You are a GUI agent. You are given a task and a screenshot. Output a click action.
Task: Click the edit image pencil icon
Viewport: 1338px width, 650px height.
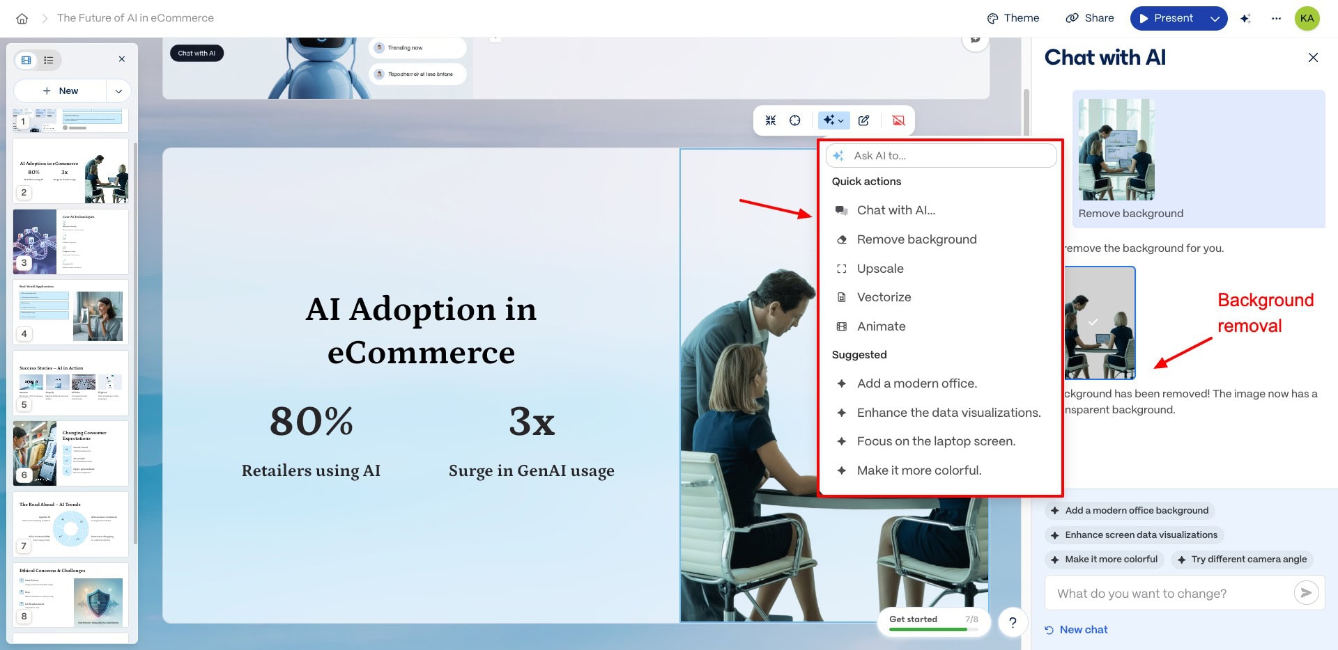[863, 120]
